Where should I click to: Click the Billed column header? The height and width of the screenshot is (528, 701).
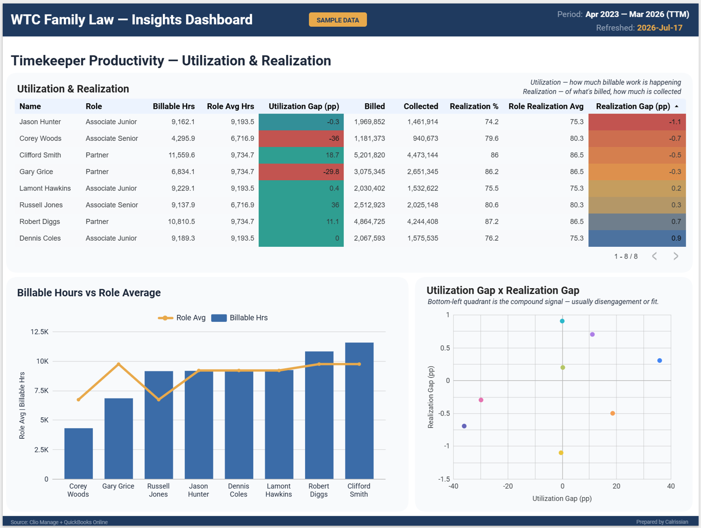point(374,107)
